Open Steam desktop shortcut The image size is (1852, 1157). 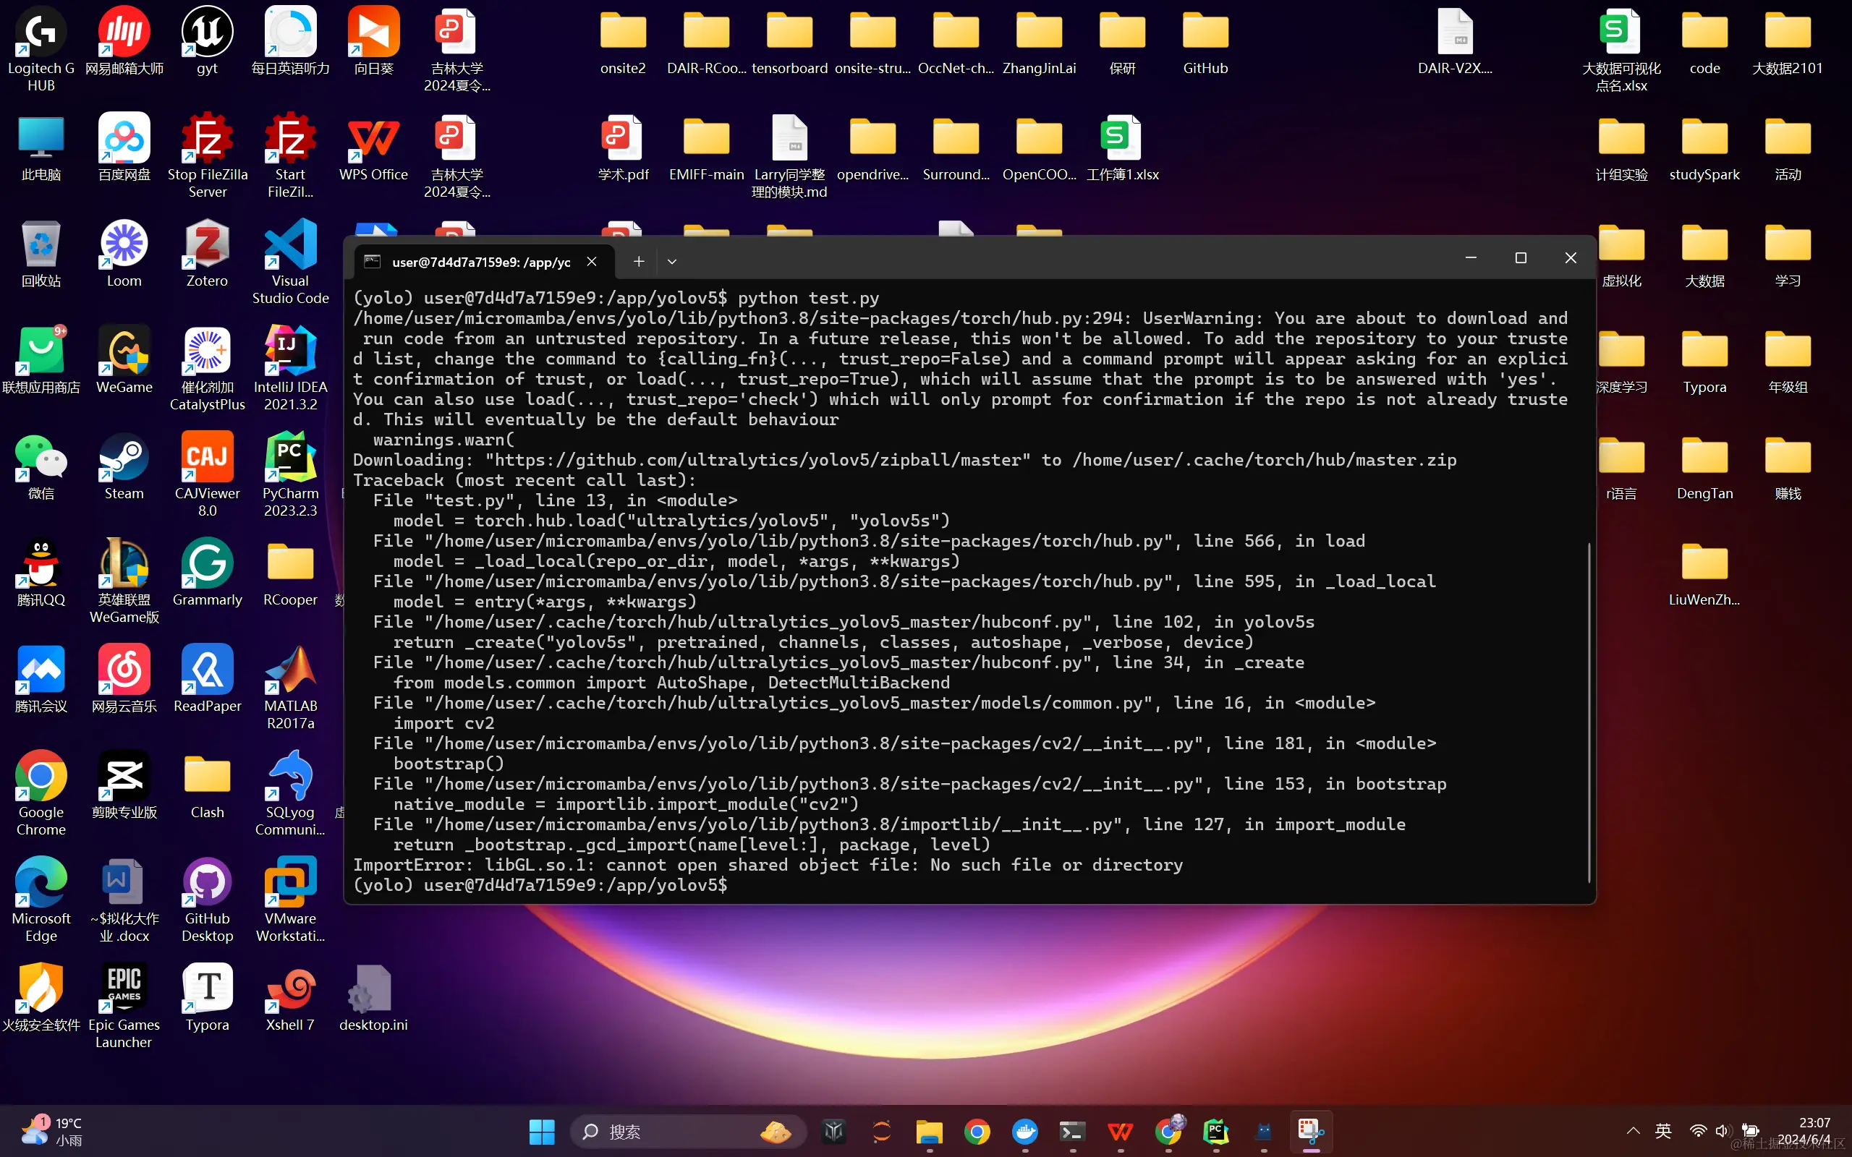124,458
